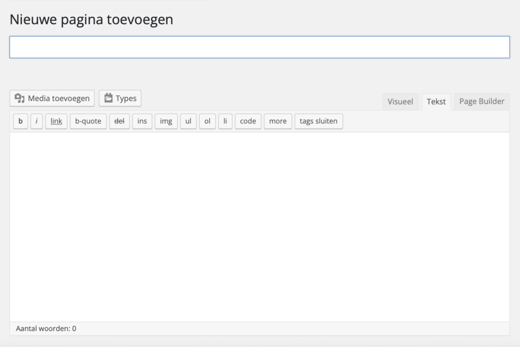Click the Nieuwe pagina toevoegen heading
Screen dimensions: 520x347
pos(91,20)
